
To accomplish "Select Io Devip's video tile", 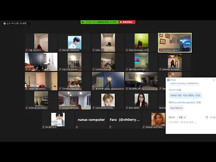I will coord(108,81).
